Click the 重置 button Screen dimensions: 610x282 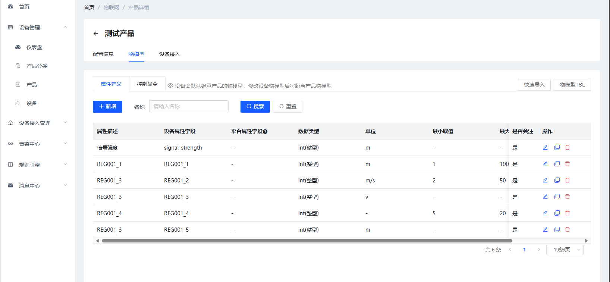point(287,106)
